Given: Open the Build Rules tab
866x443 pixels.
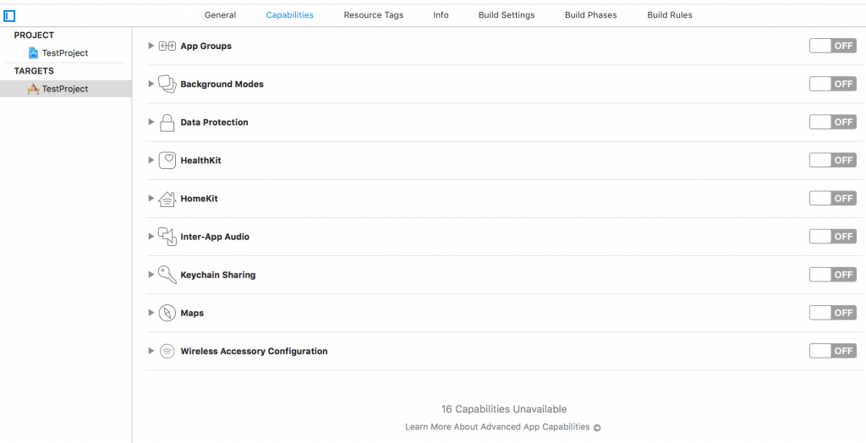Looking at the screenshot, I should click(670, 15).
